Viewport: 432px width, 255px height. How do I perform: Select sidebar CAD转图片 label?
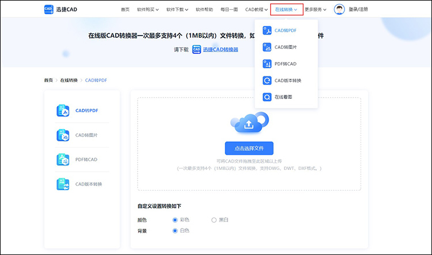86,135
